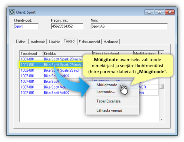This screenshot has width=184, height=142.
Task: Click the scroll down arrow of product list
Action: [162, 119]
